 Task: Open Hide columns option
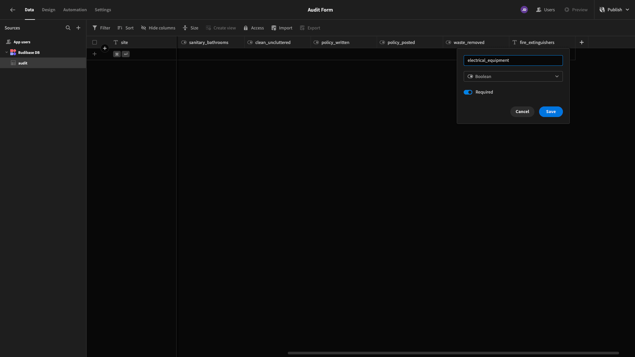pyautogui.click(x=158, y=28)
